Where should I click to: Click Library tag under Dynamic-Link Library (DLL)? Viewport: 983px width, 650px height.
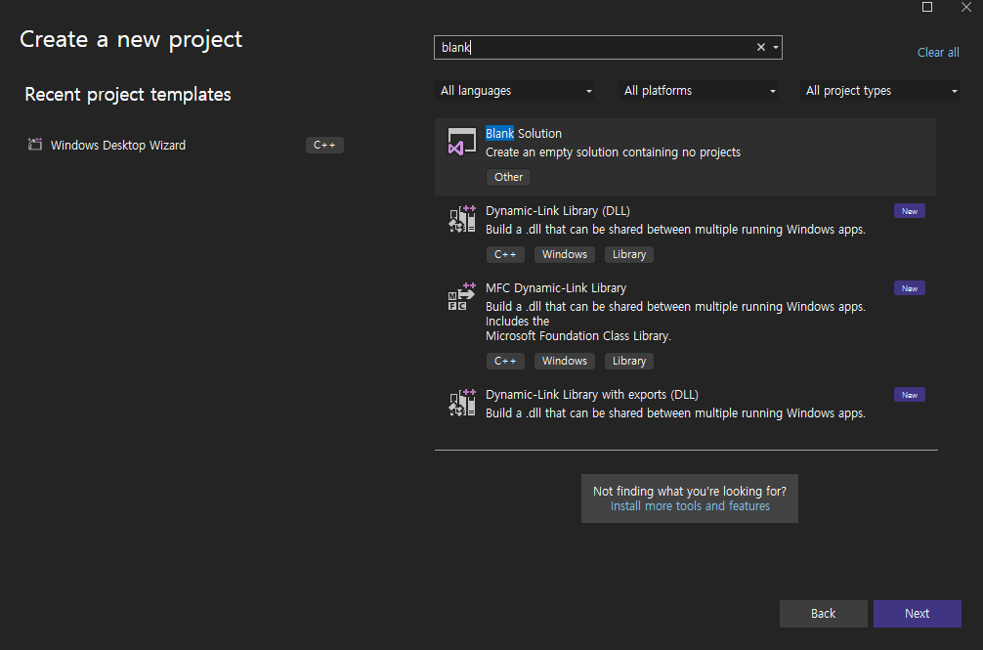tap(629, 254)
